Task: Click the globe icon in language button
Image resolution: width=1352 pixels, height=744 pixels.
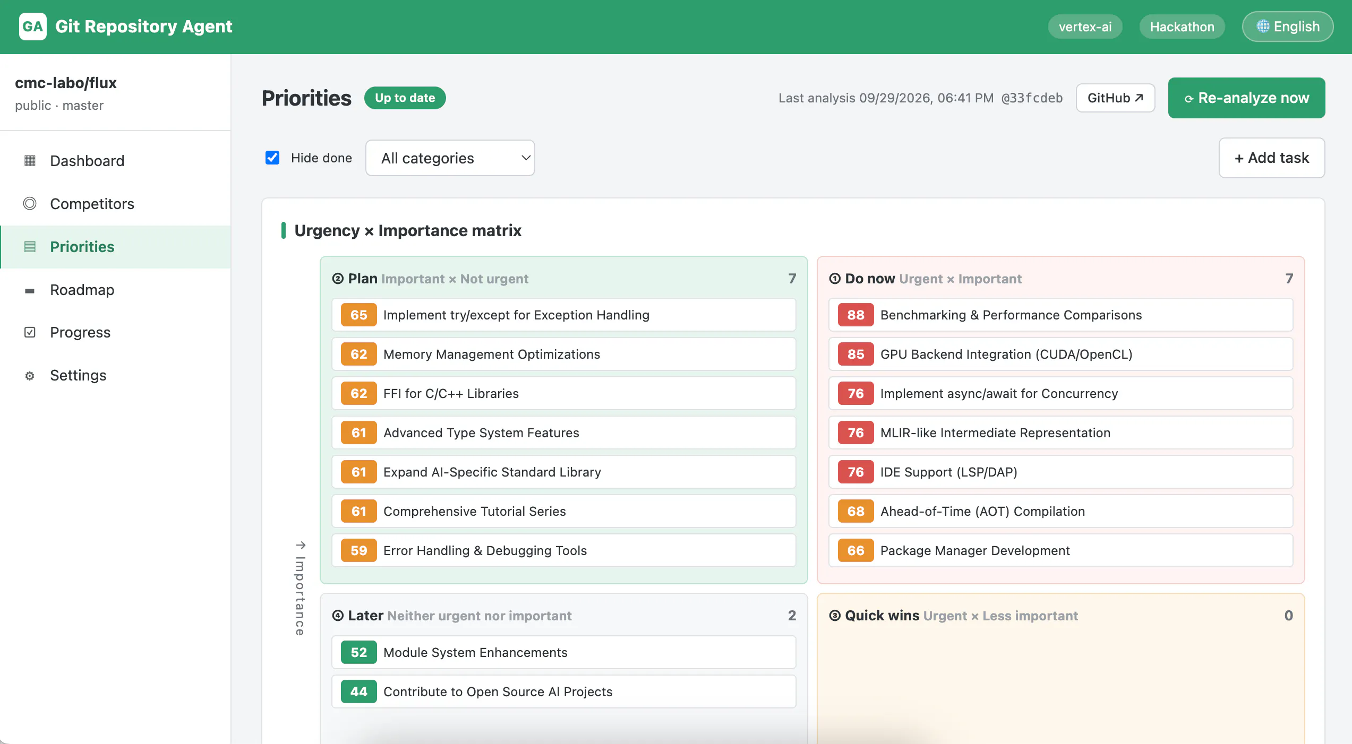Action: click(1263, 26)
